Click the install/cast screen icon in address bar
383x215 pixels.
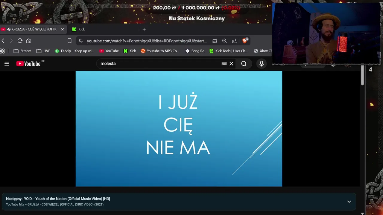click(x=215, y=41)
